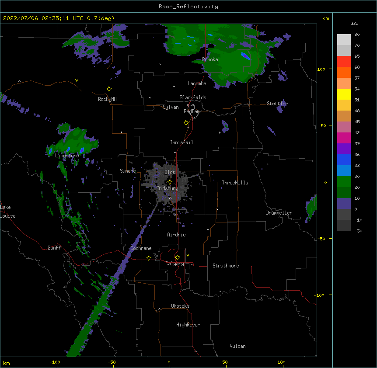Click the Airdrie city label

(176, 235)
